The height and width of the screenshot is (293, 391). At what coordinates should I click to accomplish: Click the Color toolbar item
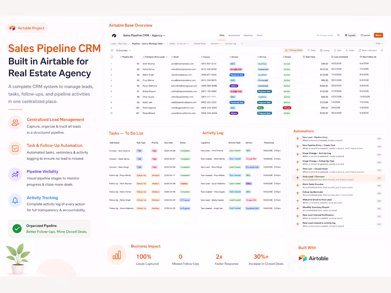click(350, 50)
